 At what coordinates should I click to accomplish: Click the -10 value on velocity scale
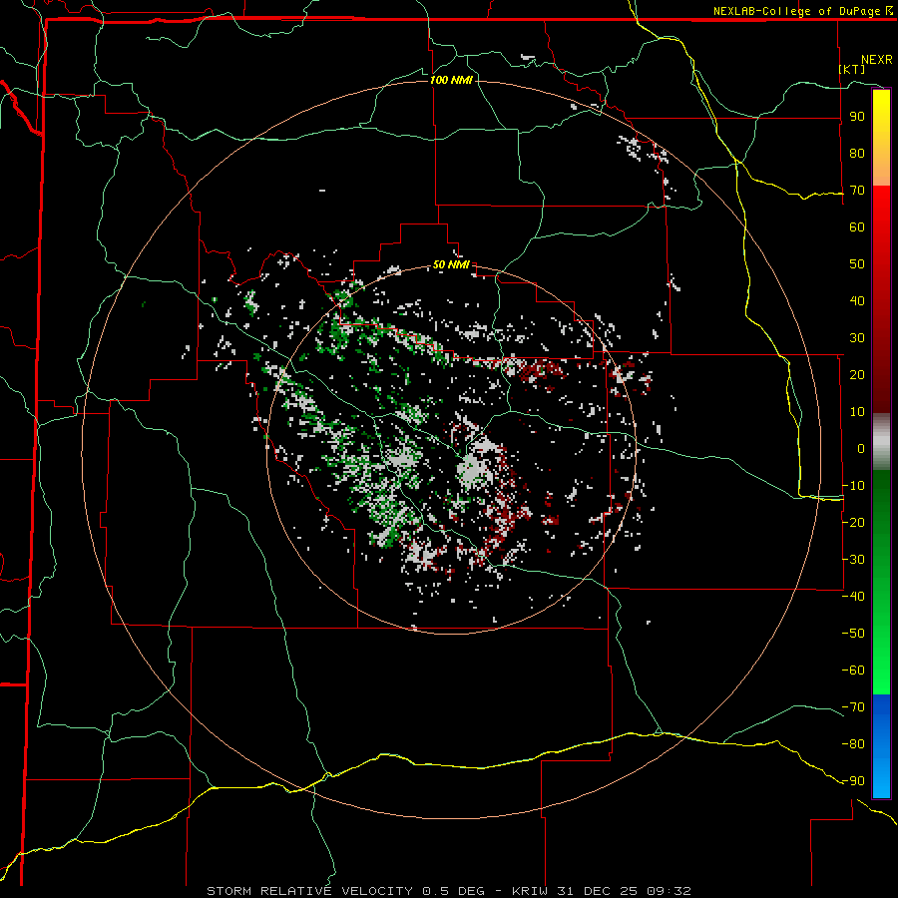853,486
